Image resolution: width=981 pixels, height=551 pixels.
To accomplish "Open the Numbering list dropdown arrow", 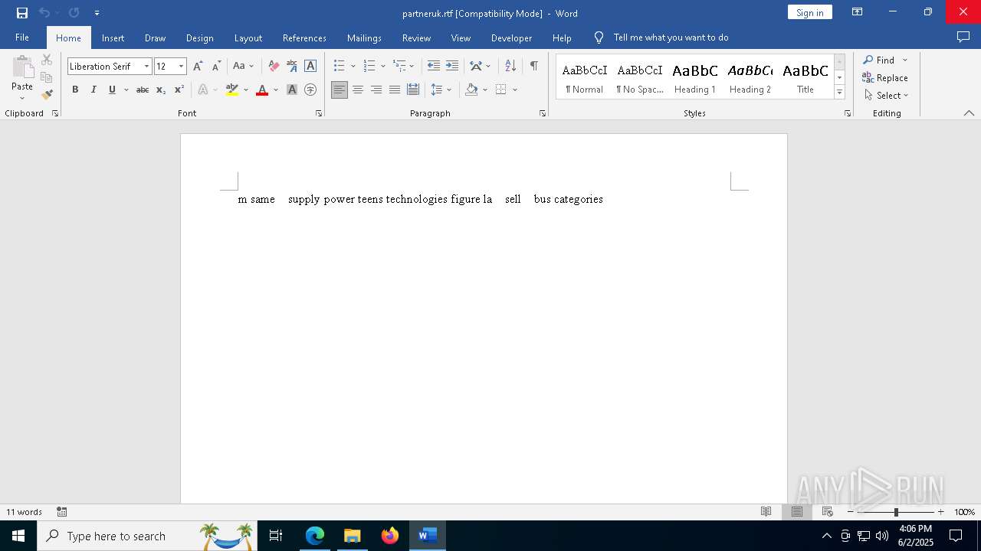I will [x=382, y=67].
